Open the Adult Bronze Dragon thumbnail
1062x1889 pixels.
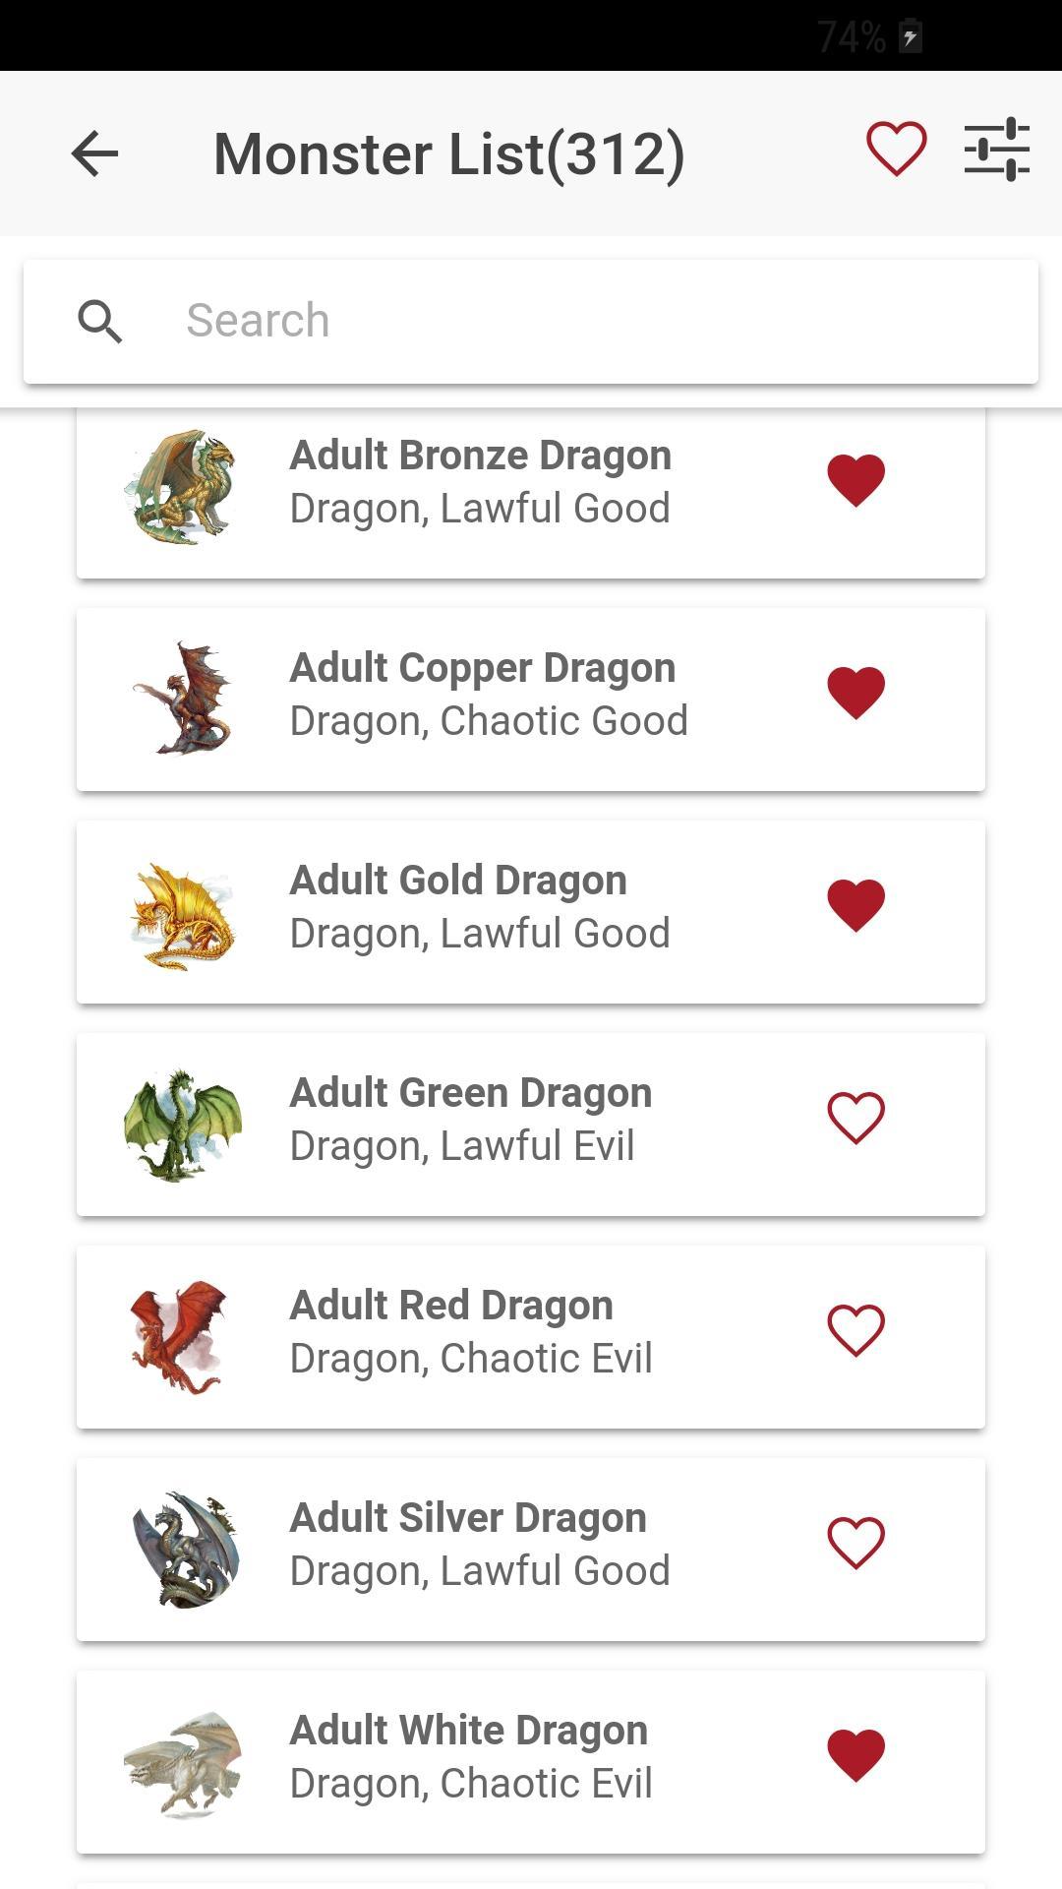[182, 486]
